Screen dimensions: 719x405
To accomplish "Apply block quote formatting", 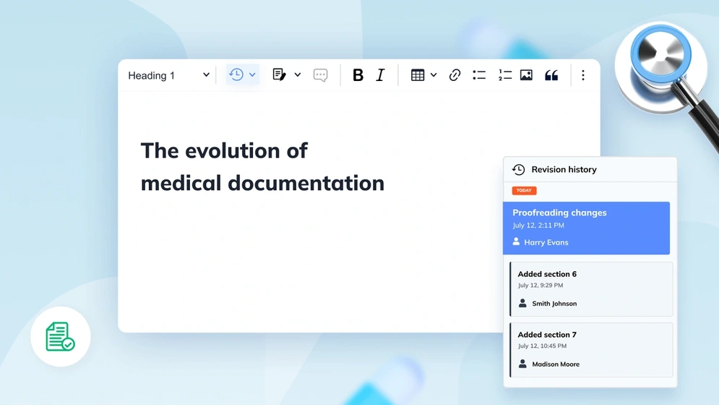I will pos(551,75).
